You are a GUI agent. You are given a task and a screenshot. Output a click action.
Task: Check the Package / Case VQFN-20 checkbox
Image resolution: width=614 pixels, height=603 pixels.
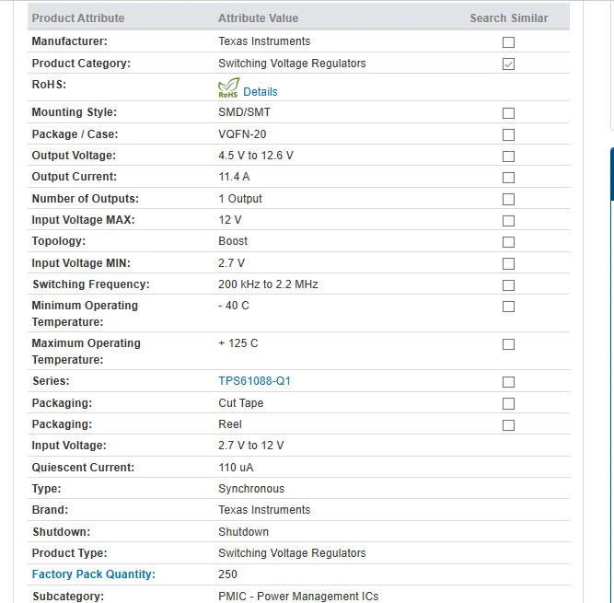(508, 134)
